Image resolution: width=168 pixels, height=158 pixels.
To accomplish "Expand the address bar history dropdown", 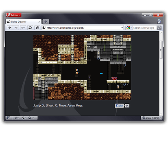I will click(x=122, y=28).
